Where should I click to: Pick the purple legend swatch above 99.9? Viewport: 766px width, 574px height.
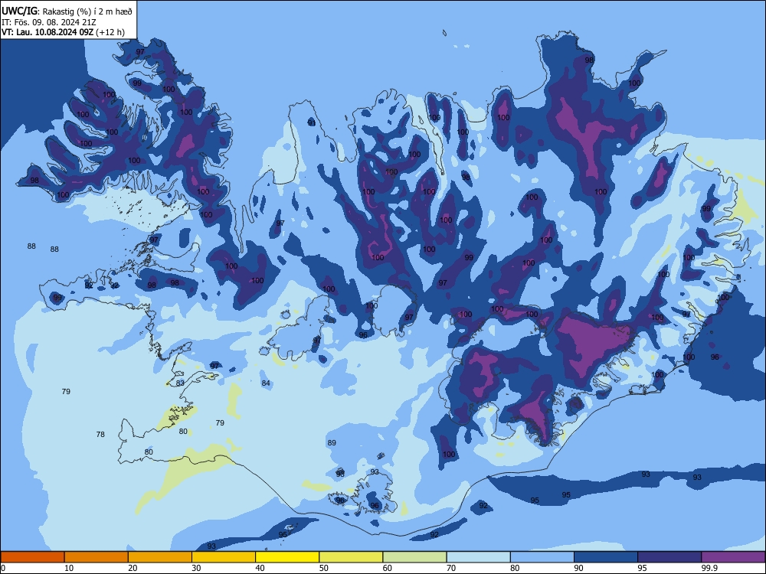733,557
